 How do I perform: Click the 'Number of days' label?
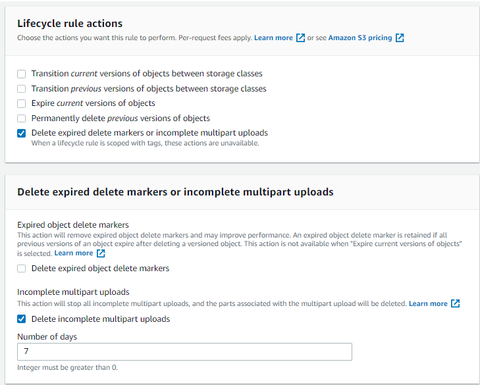coord(47,337)
